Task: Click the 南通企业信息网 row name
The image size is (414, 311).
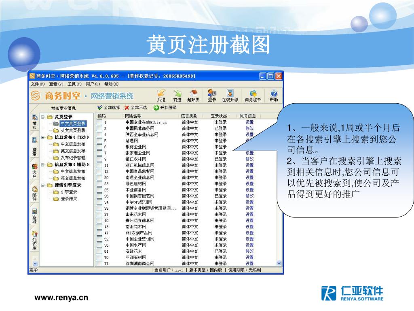Action: pos(140,177)
